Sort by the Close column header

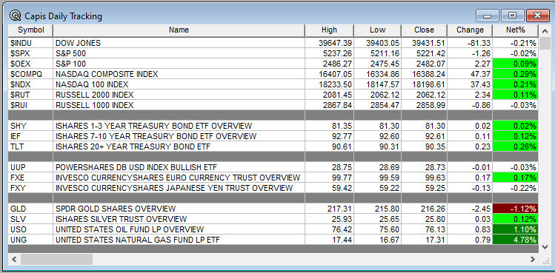424,30
